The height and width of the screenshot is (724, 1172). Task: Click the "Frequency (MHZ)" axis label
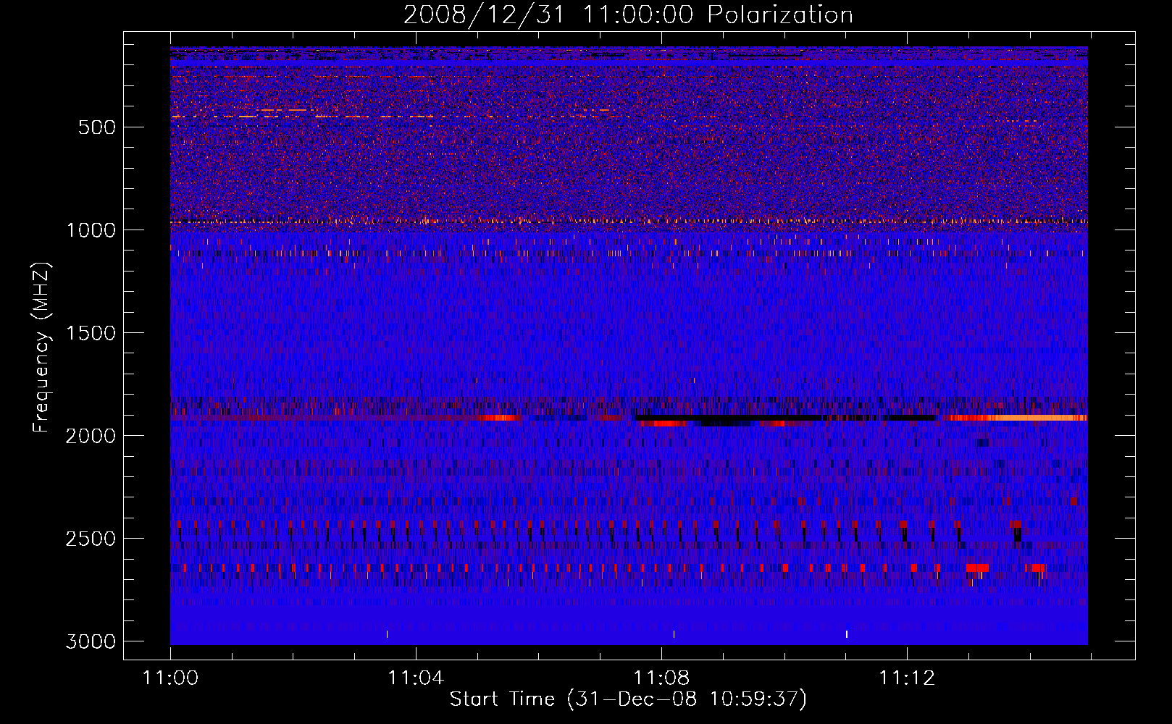42,348
